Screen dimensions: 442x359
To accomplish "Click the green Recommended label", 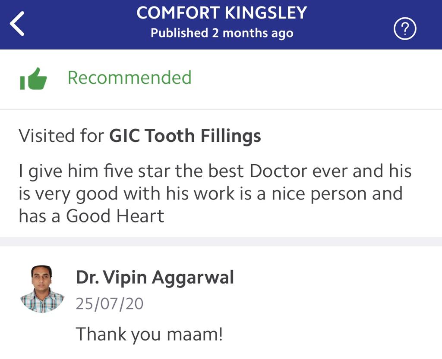I will pyautogui.click(x=129, y=78).
